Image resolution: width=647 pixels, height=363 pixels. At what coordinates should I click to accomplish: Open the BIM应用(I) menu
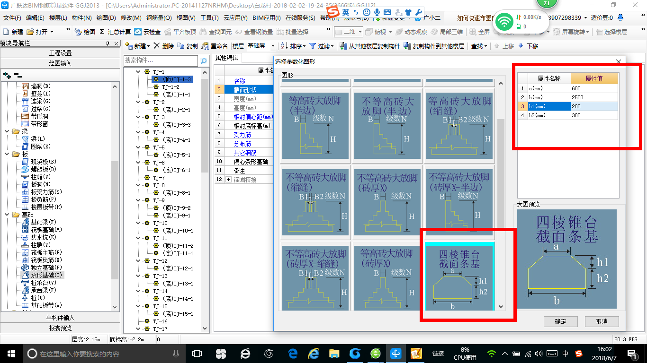pos(266,18)
